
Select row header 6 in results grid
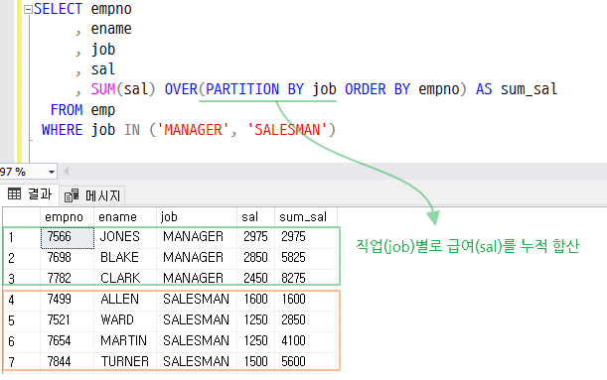[21, 341]
